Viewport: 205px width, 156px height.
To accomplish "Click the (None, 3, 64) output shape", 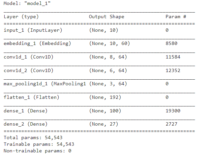I will [108, 84].
